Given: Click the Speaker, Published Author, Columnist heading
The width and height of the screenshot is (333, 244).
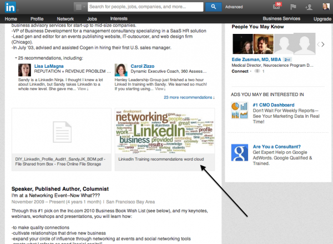Looking at the screenshot, I should tap(60, 189).
